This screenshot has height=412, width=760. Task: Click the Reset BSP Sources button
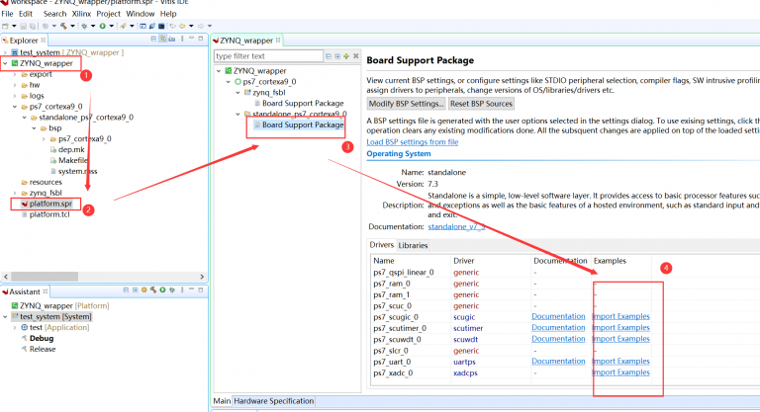click(482, 103)
